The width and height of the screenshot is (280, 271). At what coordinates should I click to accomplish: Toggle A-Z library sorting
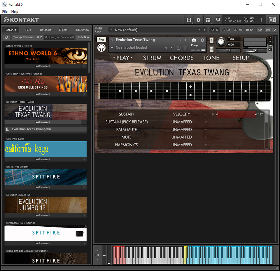point(40,37)
